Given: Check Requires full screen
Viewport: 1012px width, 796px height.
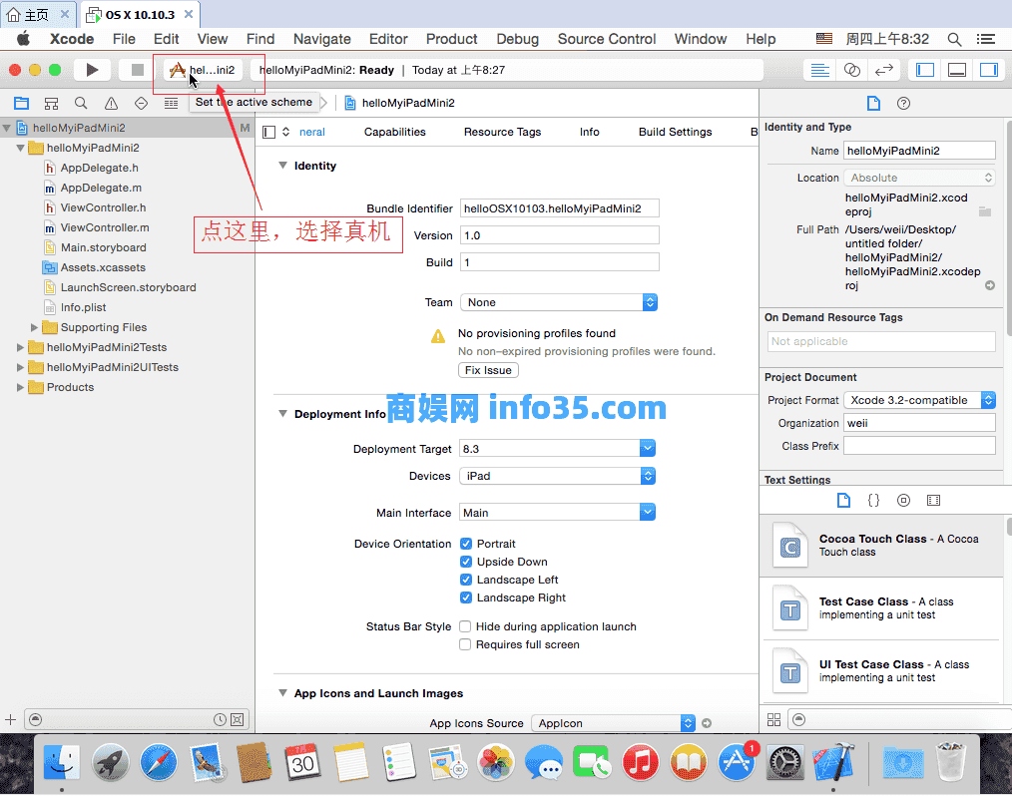Looking at the screenshot, I should 465,644.
